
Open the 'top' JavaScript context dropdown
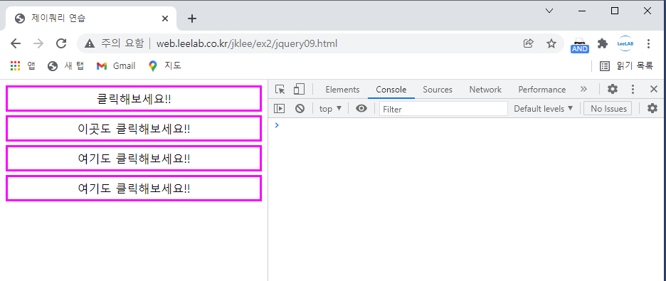[330, 109]
